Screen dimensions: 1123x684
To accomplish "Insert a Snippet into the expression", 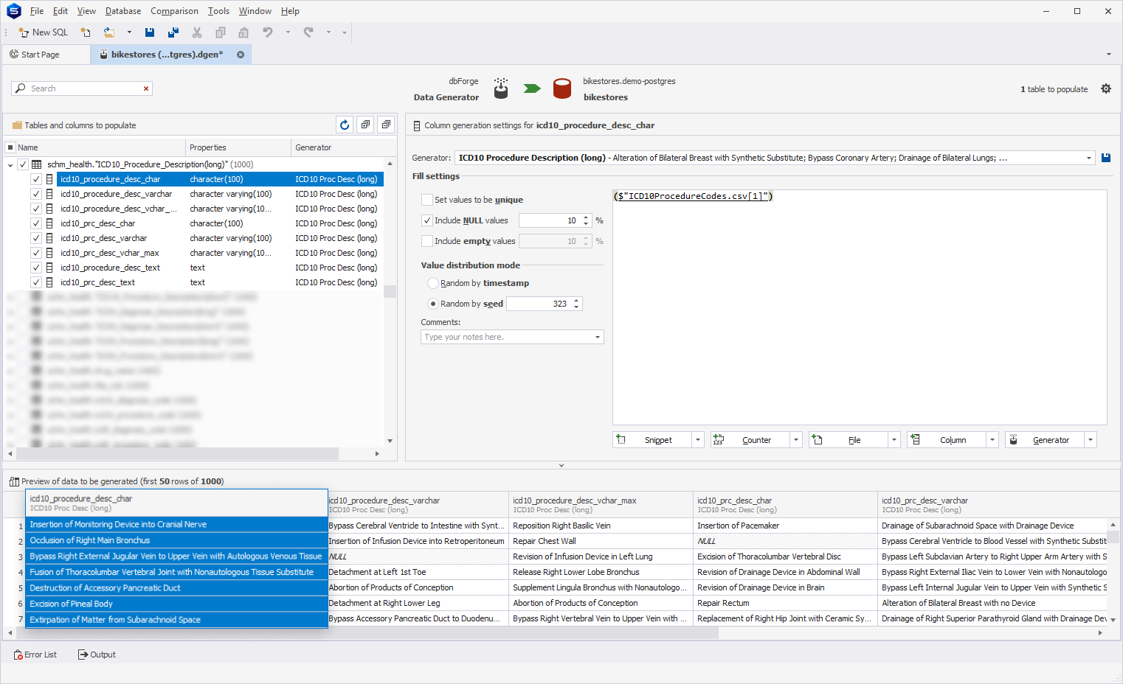I will (652, 440).
